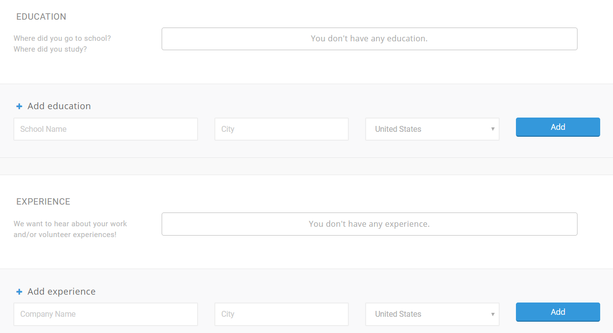The image size is (613, 333).
Task: Focus the City field under Add experience
Action: coord(281,314)
